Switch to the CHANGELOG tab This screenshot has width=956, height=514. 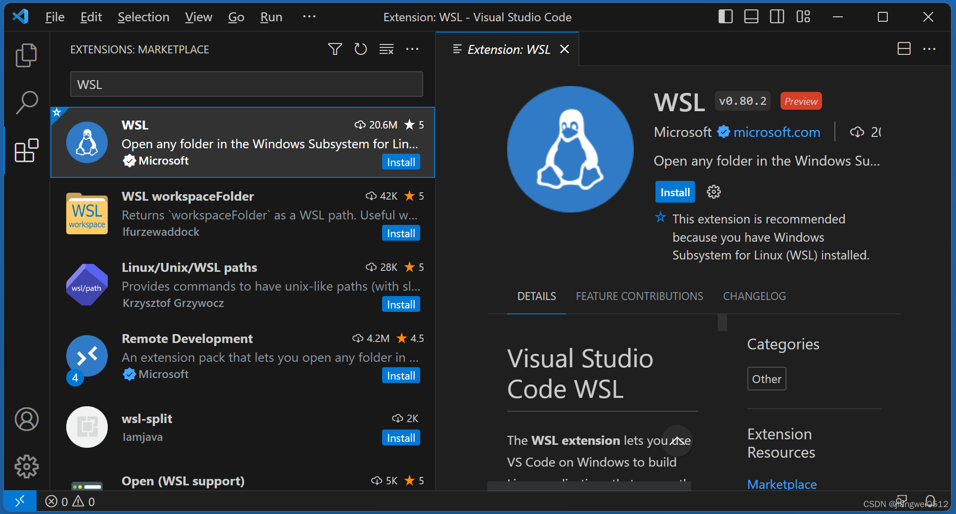tap(754, 296)
